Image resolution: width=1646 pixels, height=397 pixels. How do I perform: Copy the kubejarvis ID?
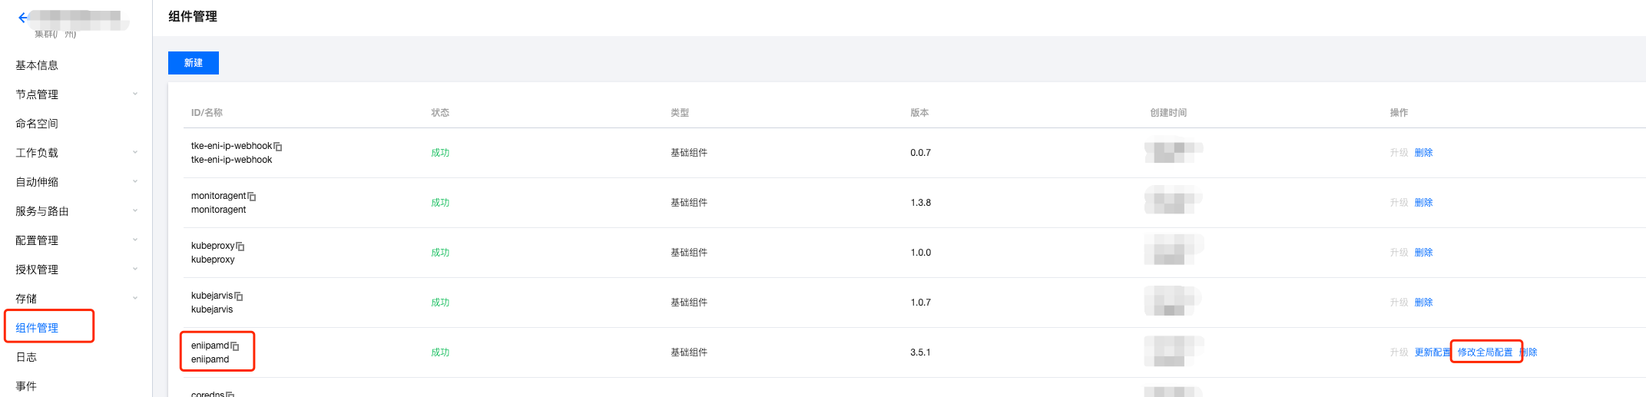239,296
